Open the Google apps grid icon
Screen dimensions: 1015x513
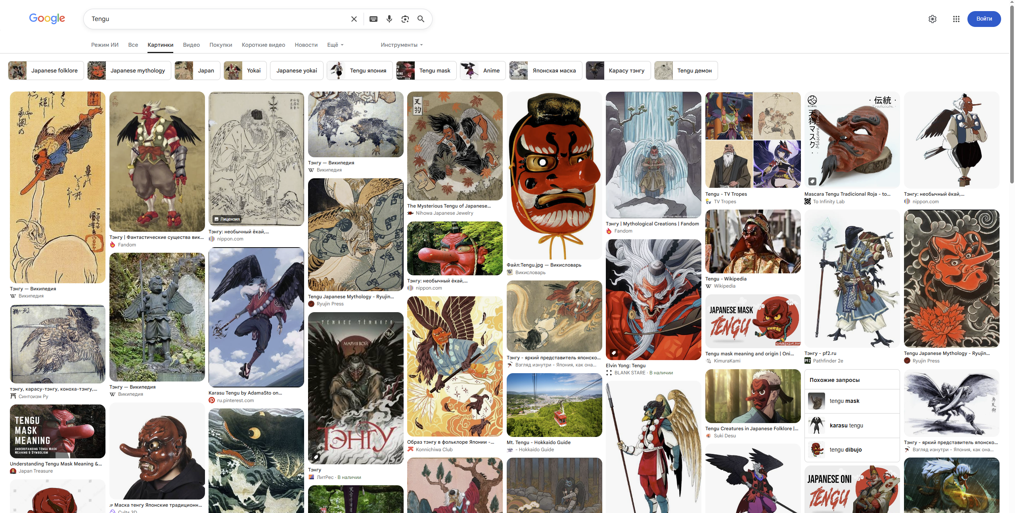pyautogui.click(x=956, y=19)
